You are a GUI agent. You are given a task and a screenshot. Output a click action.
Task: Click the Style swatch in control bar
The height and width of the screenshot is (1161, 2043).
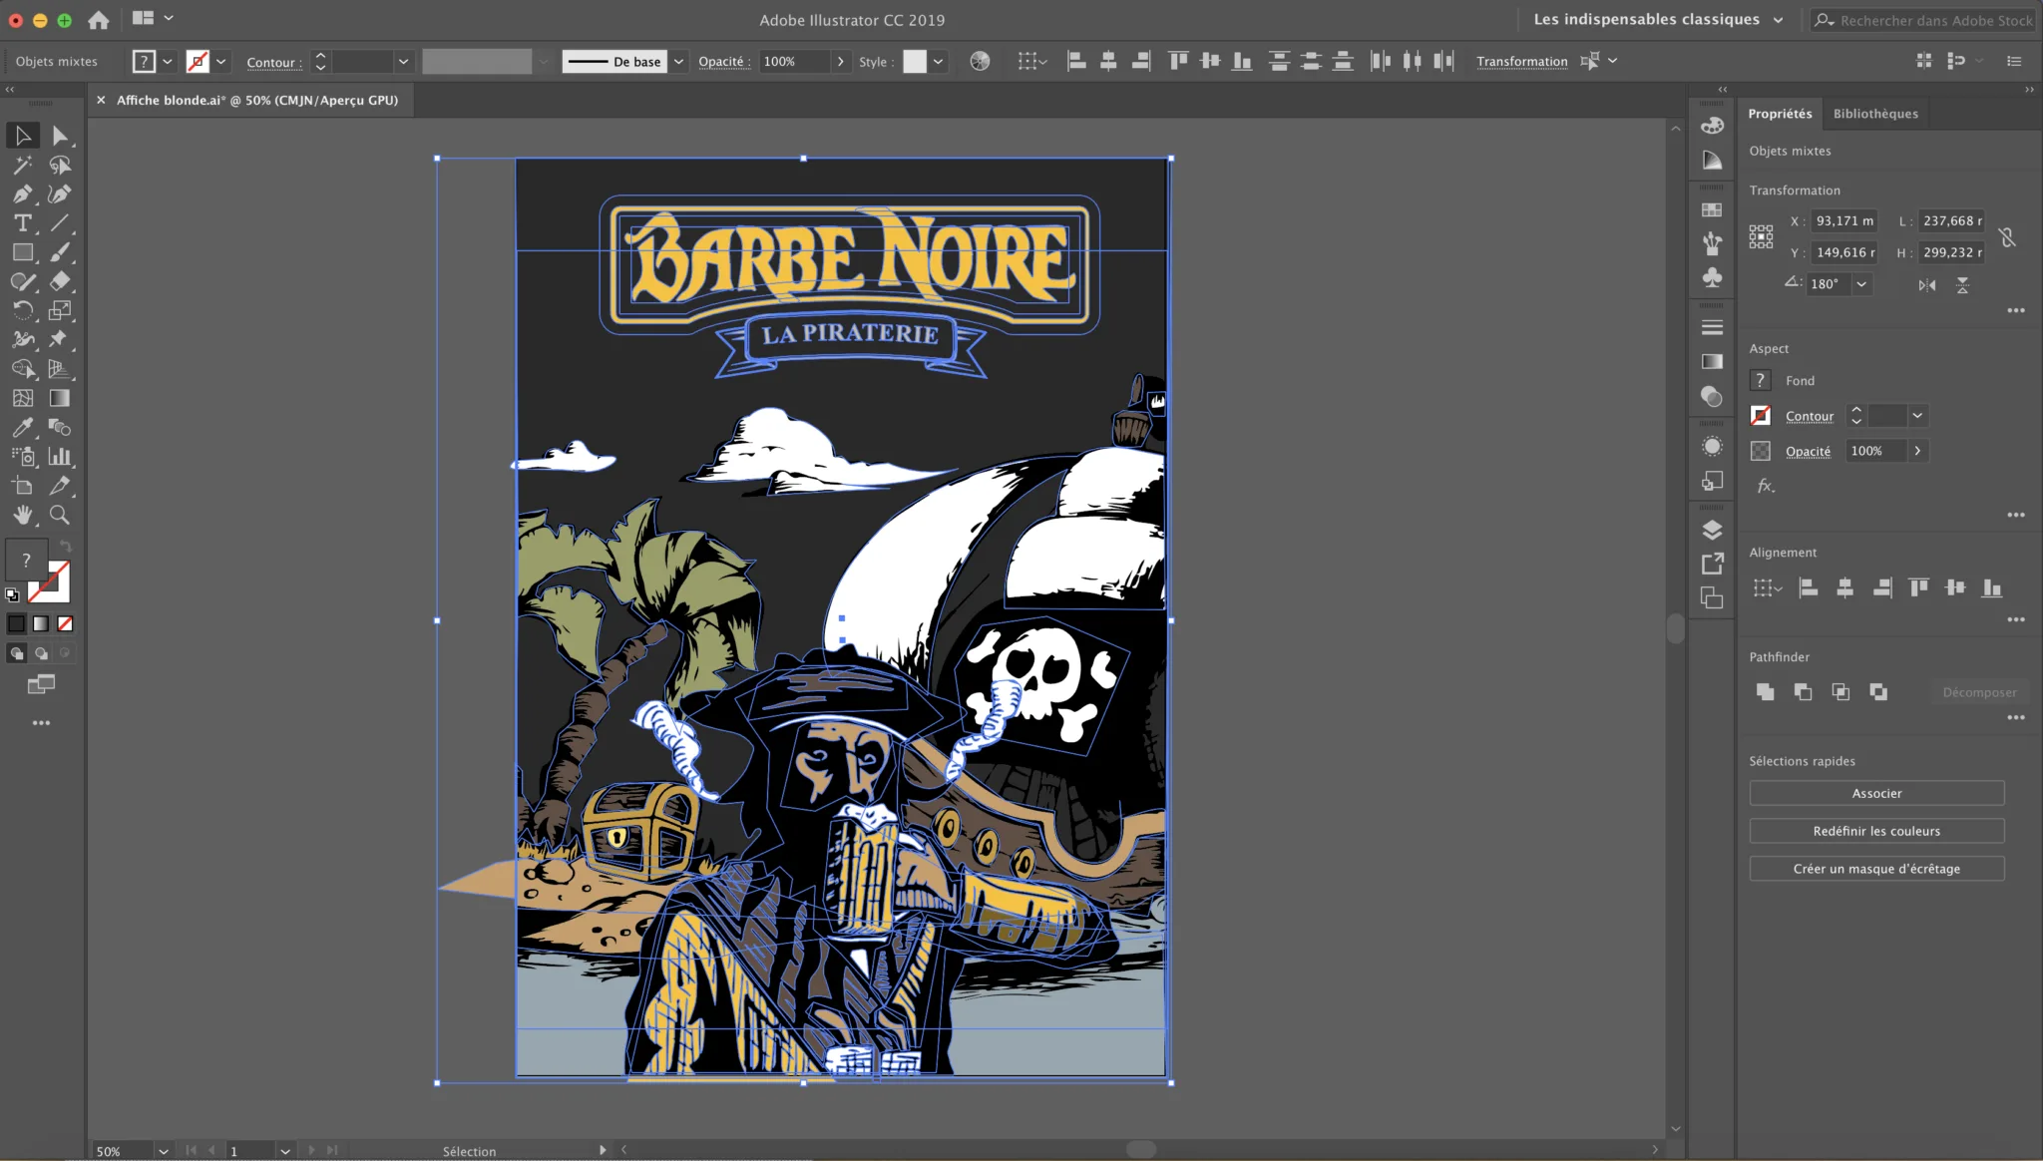tap(915, 61)
